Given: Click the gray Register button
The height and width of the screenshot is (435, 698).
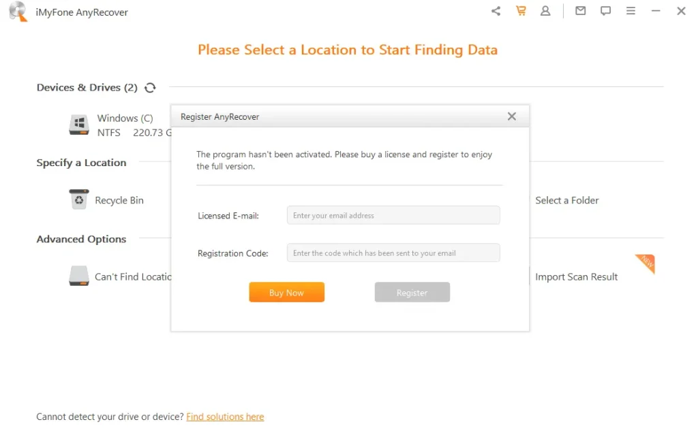Looking at the screenshot, I should (x=412, y=292).
